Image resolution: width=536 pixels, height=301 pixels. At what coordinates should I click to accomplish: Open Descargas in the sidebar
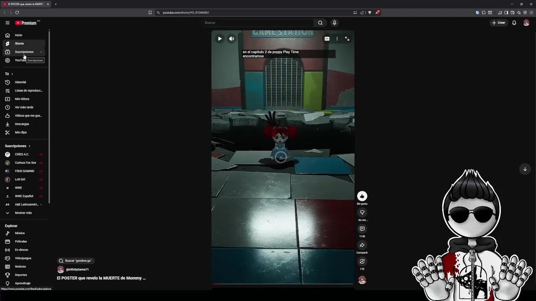pos(24,124)
